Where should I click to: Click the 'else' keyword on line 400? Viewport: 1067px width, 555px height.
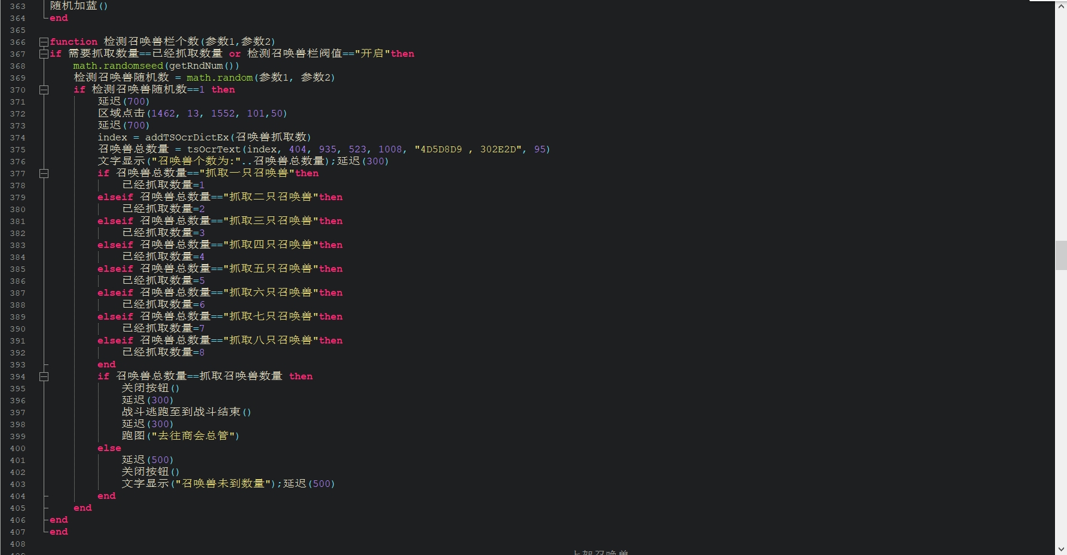(109, 448)
